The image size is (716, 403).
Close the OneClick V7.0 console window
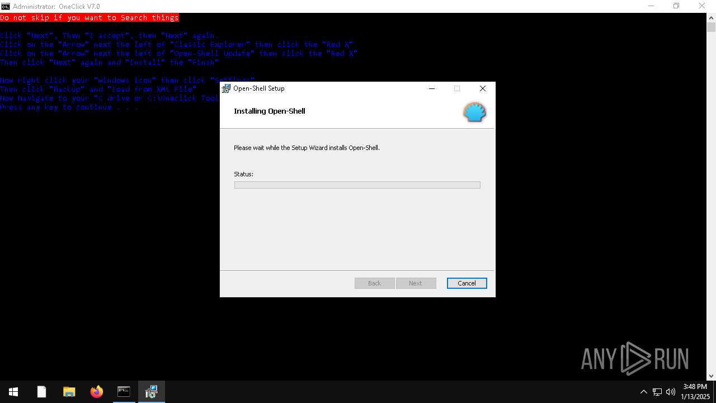pyautogui.click(x=702, y=6)
